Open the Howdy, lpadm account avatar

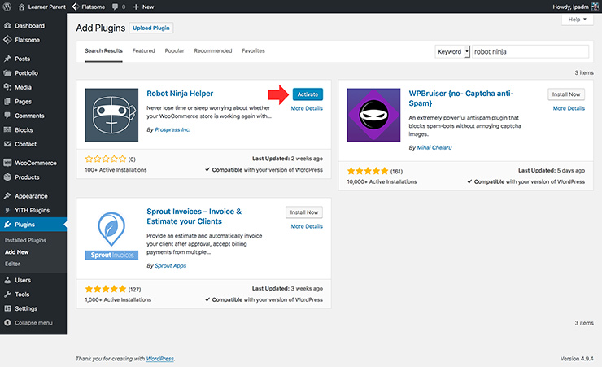(595, 7)
